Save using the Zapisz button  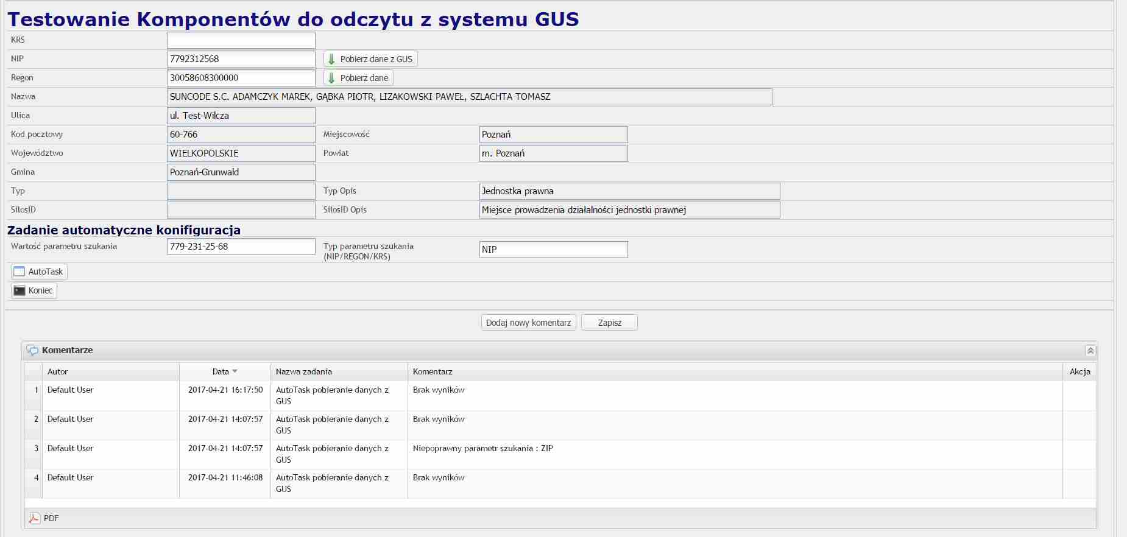pyautogui.click(x=609, y=323)
